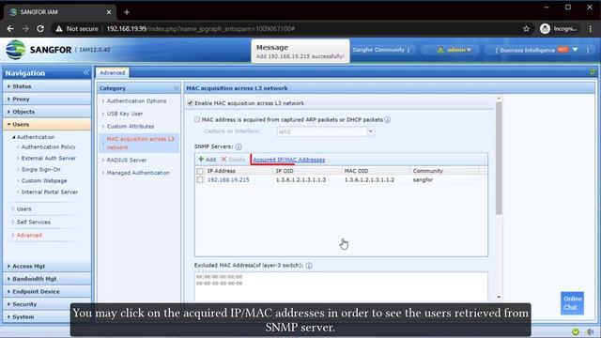Collapse the Category panel with double-arrow
This screenshot has width=601, height=338.
coord(176,88)
